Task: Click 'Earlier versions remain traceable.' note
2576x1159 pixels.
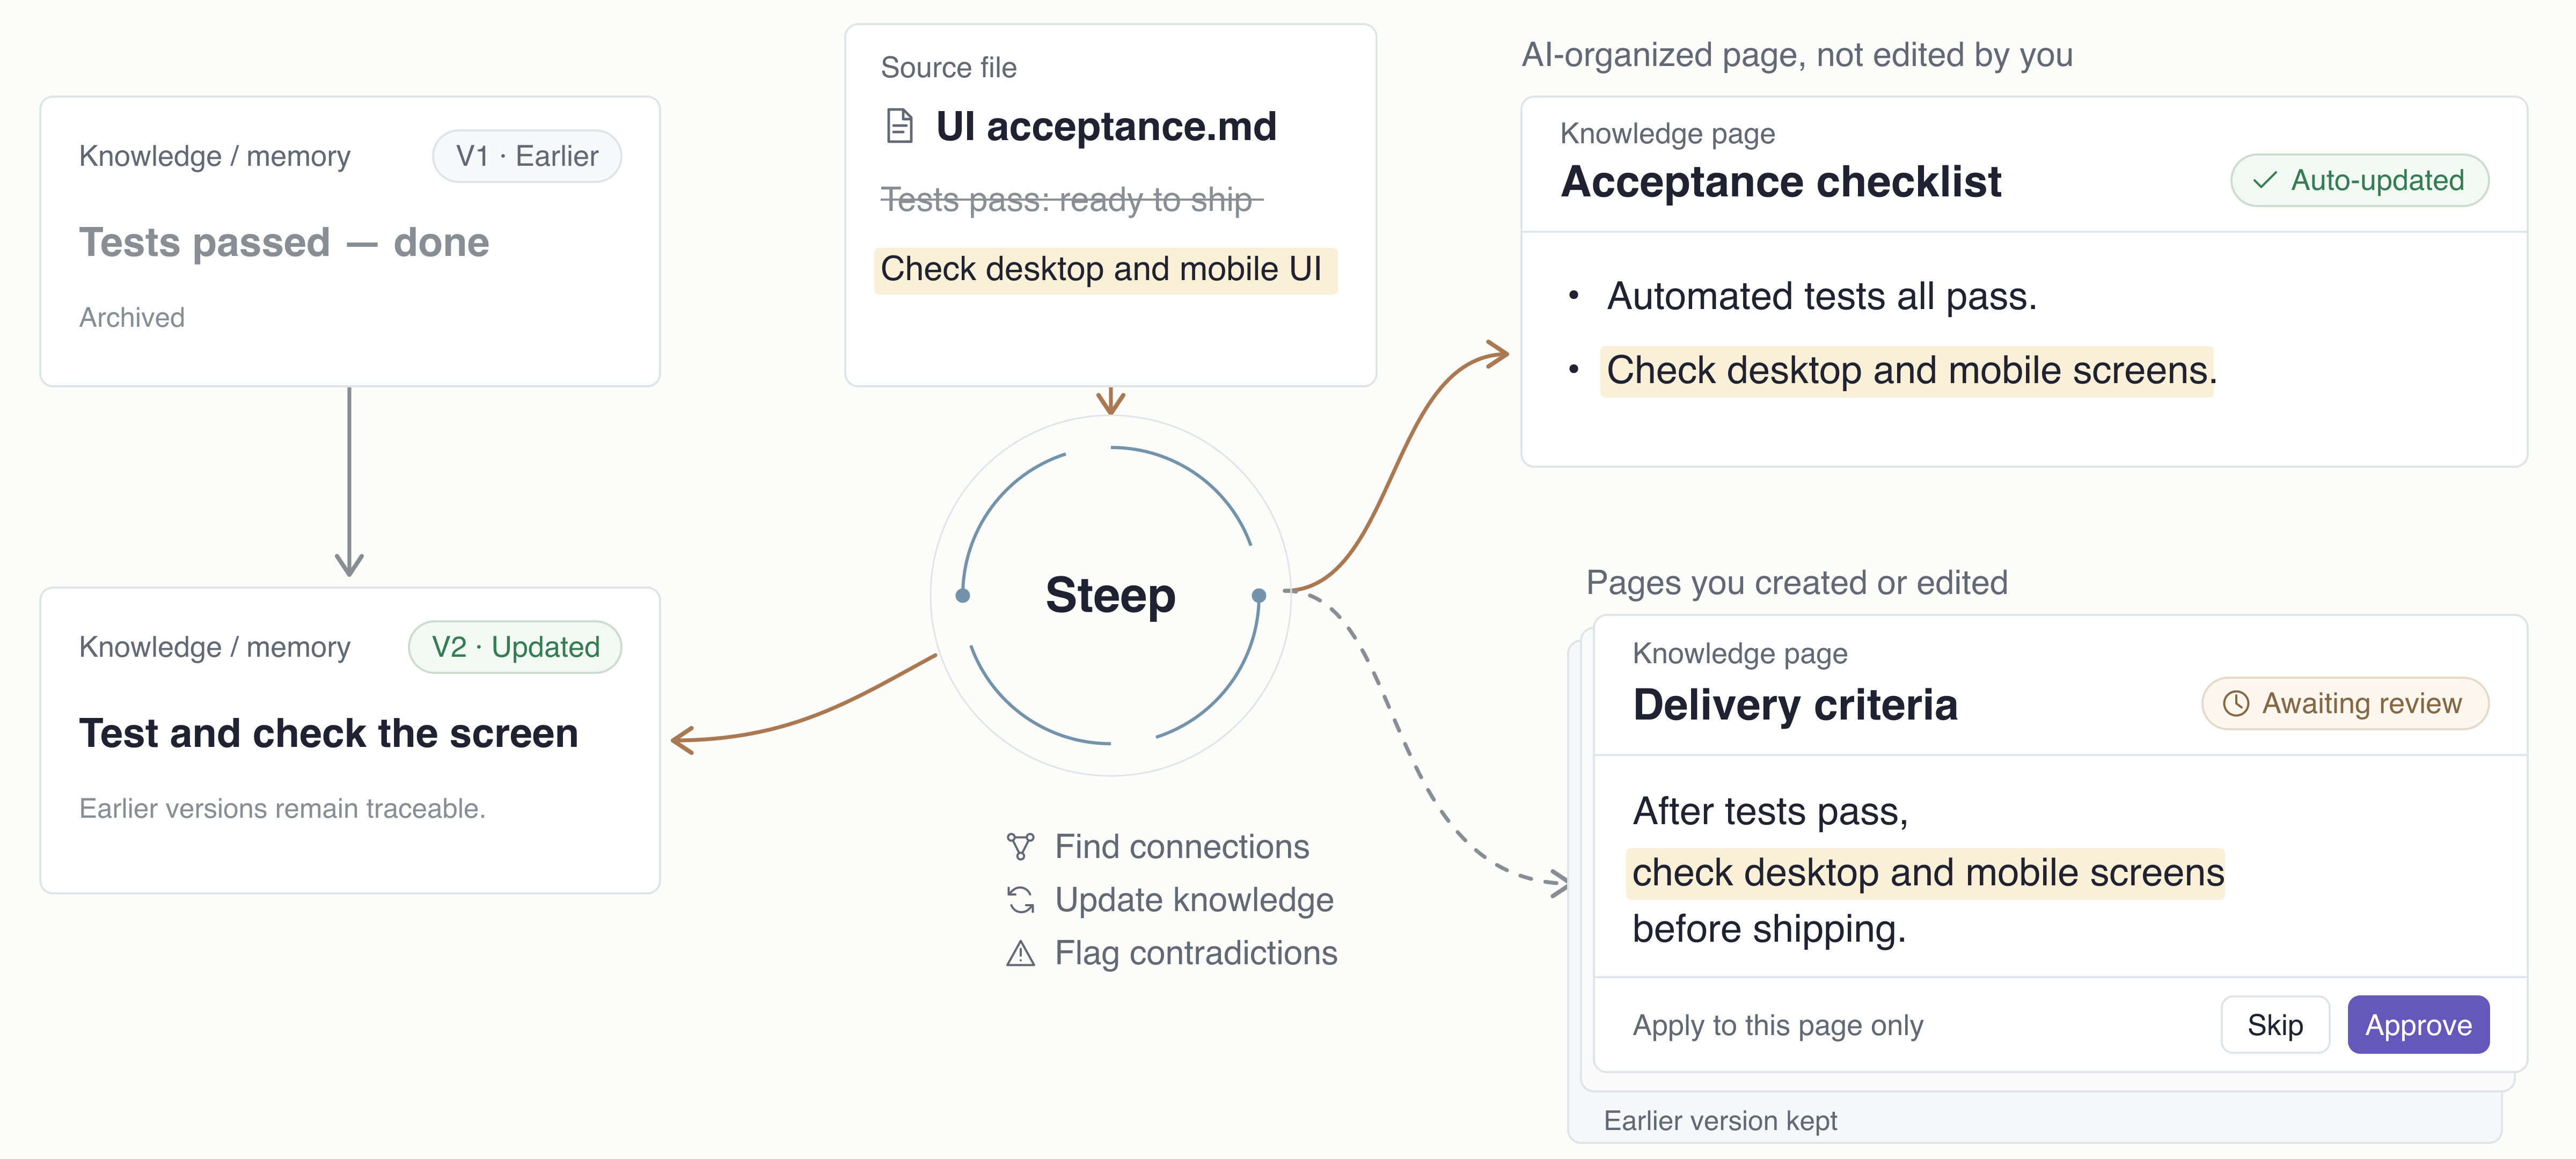Action: pos(282,809)
